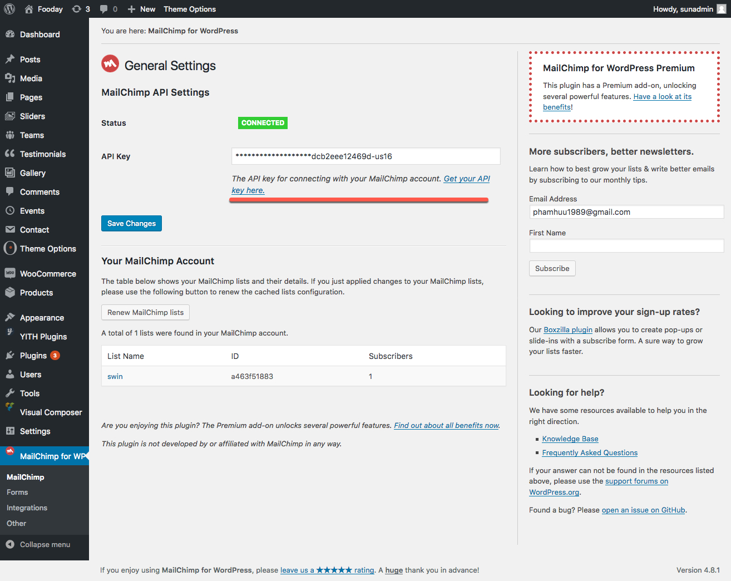Screen dimensions: 731x581
Task: Open the open an issue on GitHub link
Action: tap(643, 510)
